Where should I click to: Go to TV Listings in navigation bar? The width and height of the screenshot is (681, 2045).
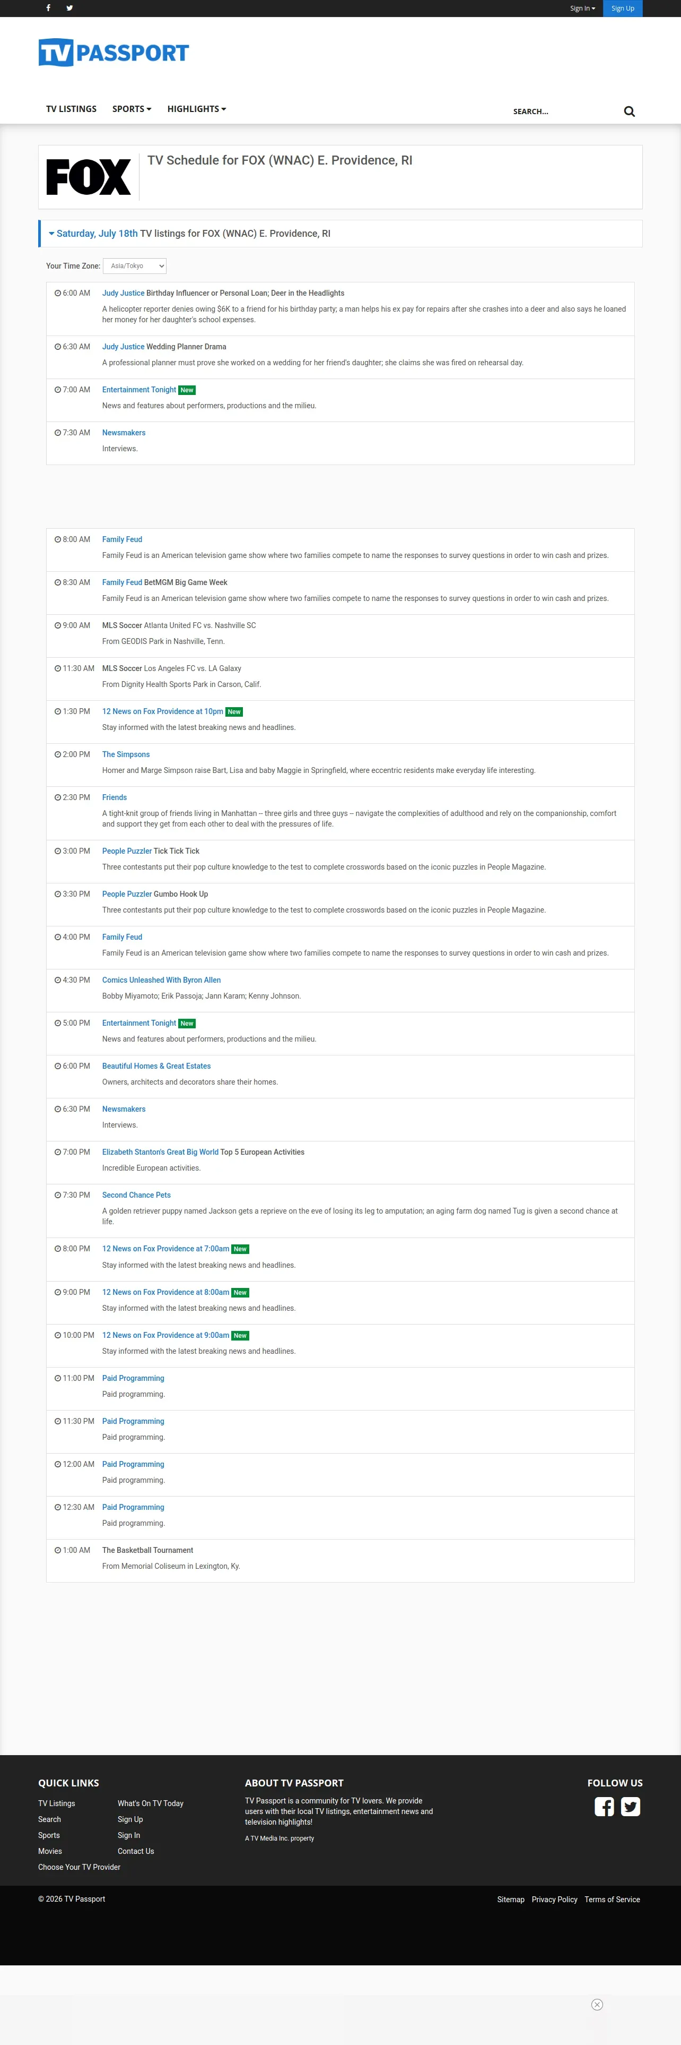[72, 109]
